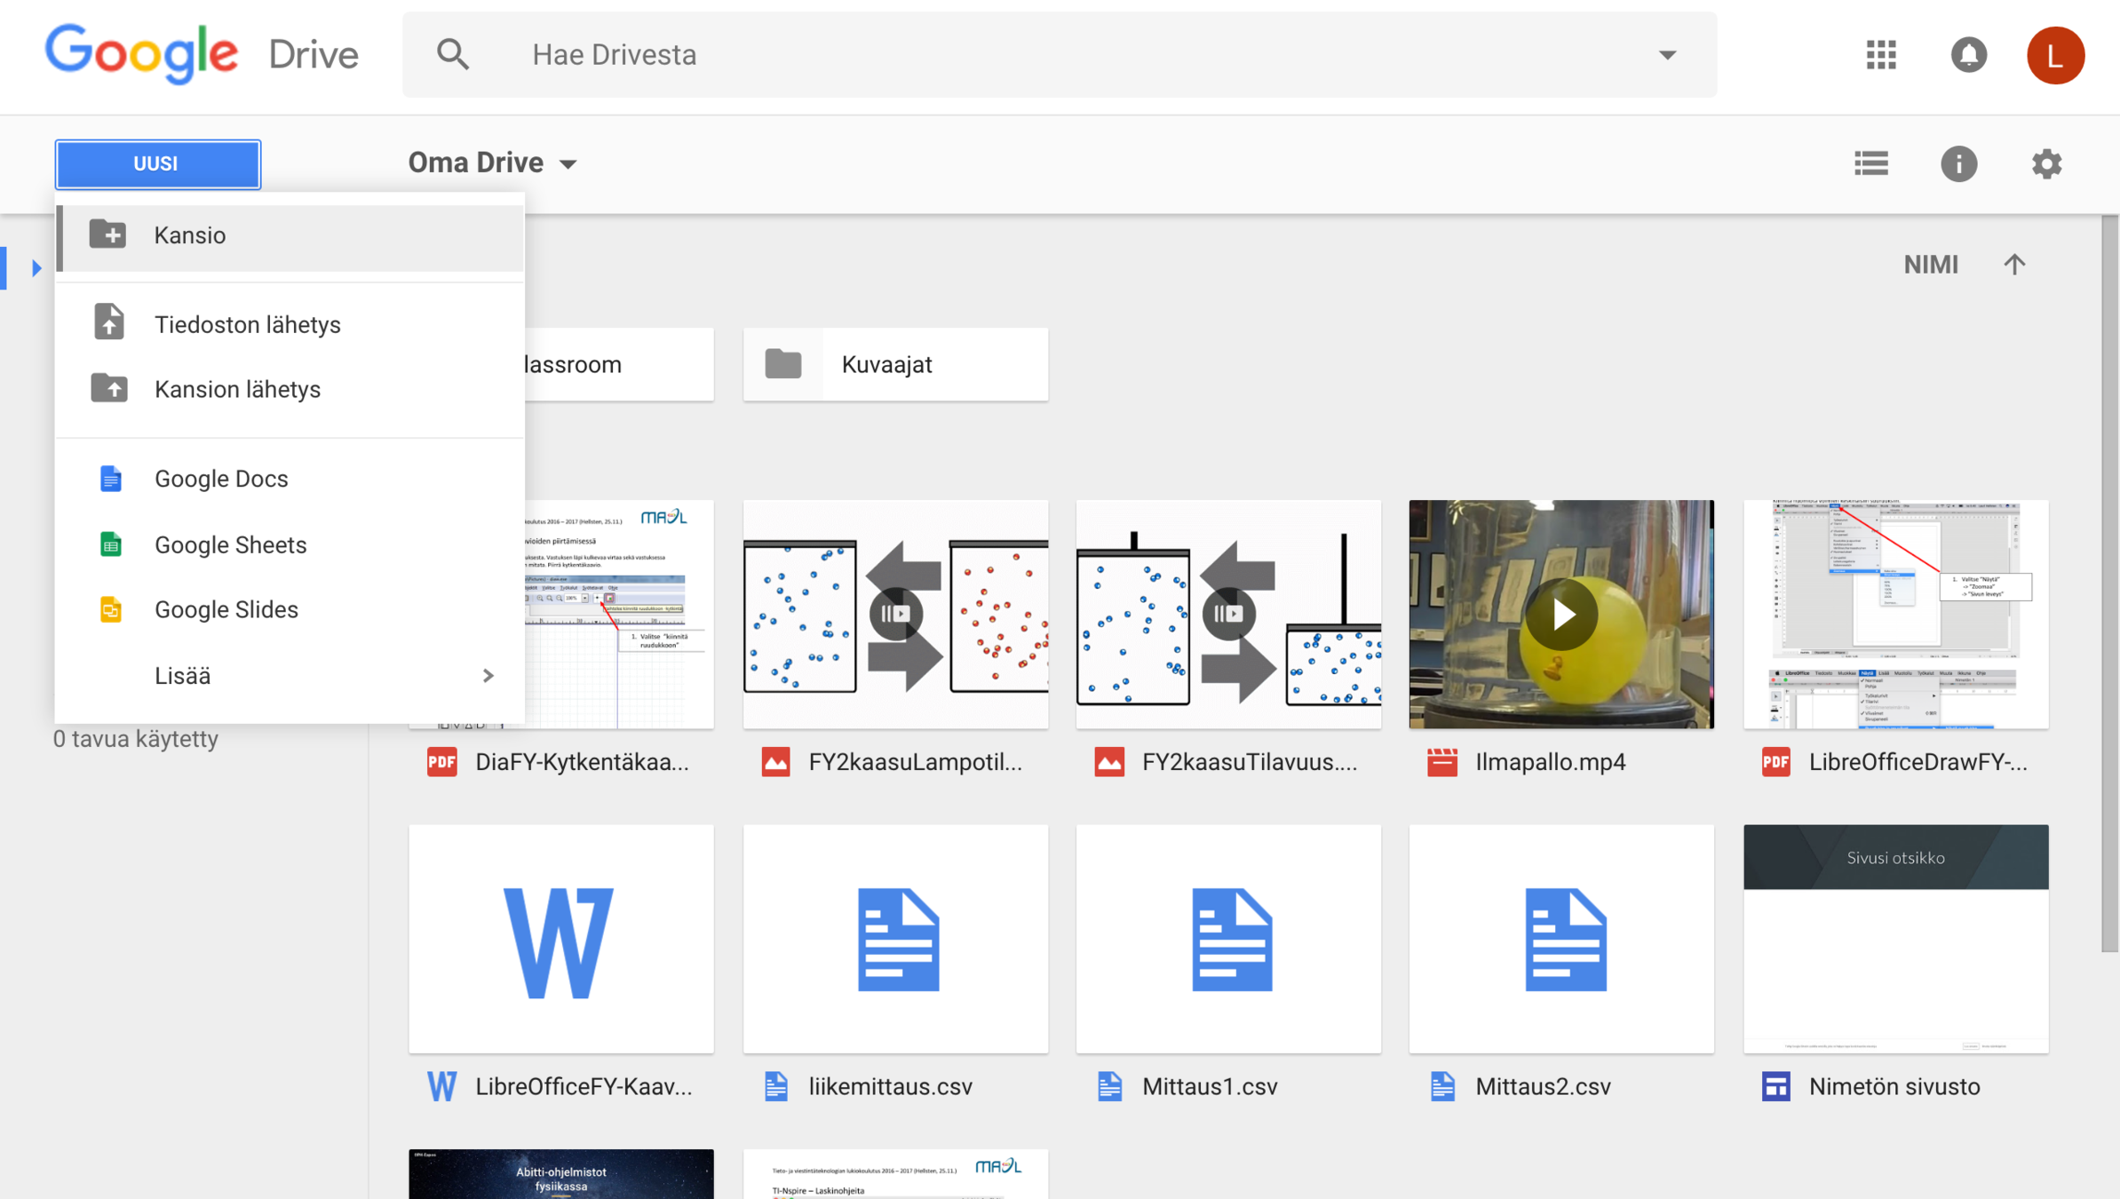This screenshot has width=2120, height=1199.
Task: Open the Oma Drive dropdown
Action: [x=493, y=163]
